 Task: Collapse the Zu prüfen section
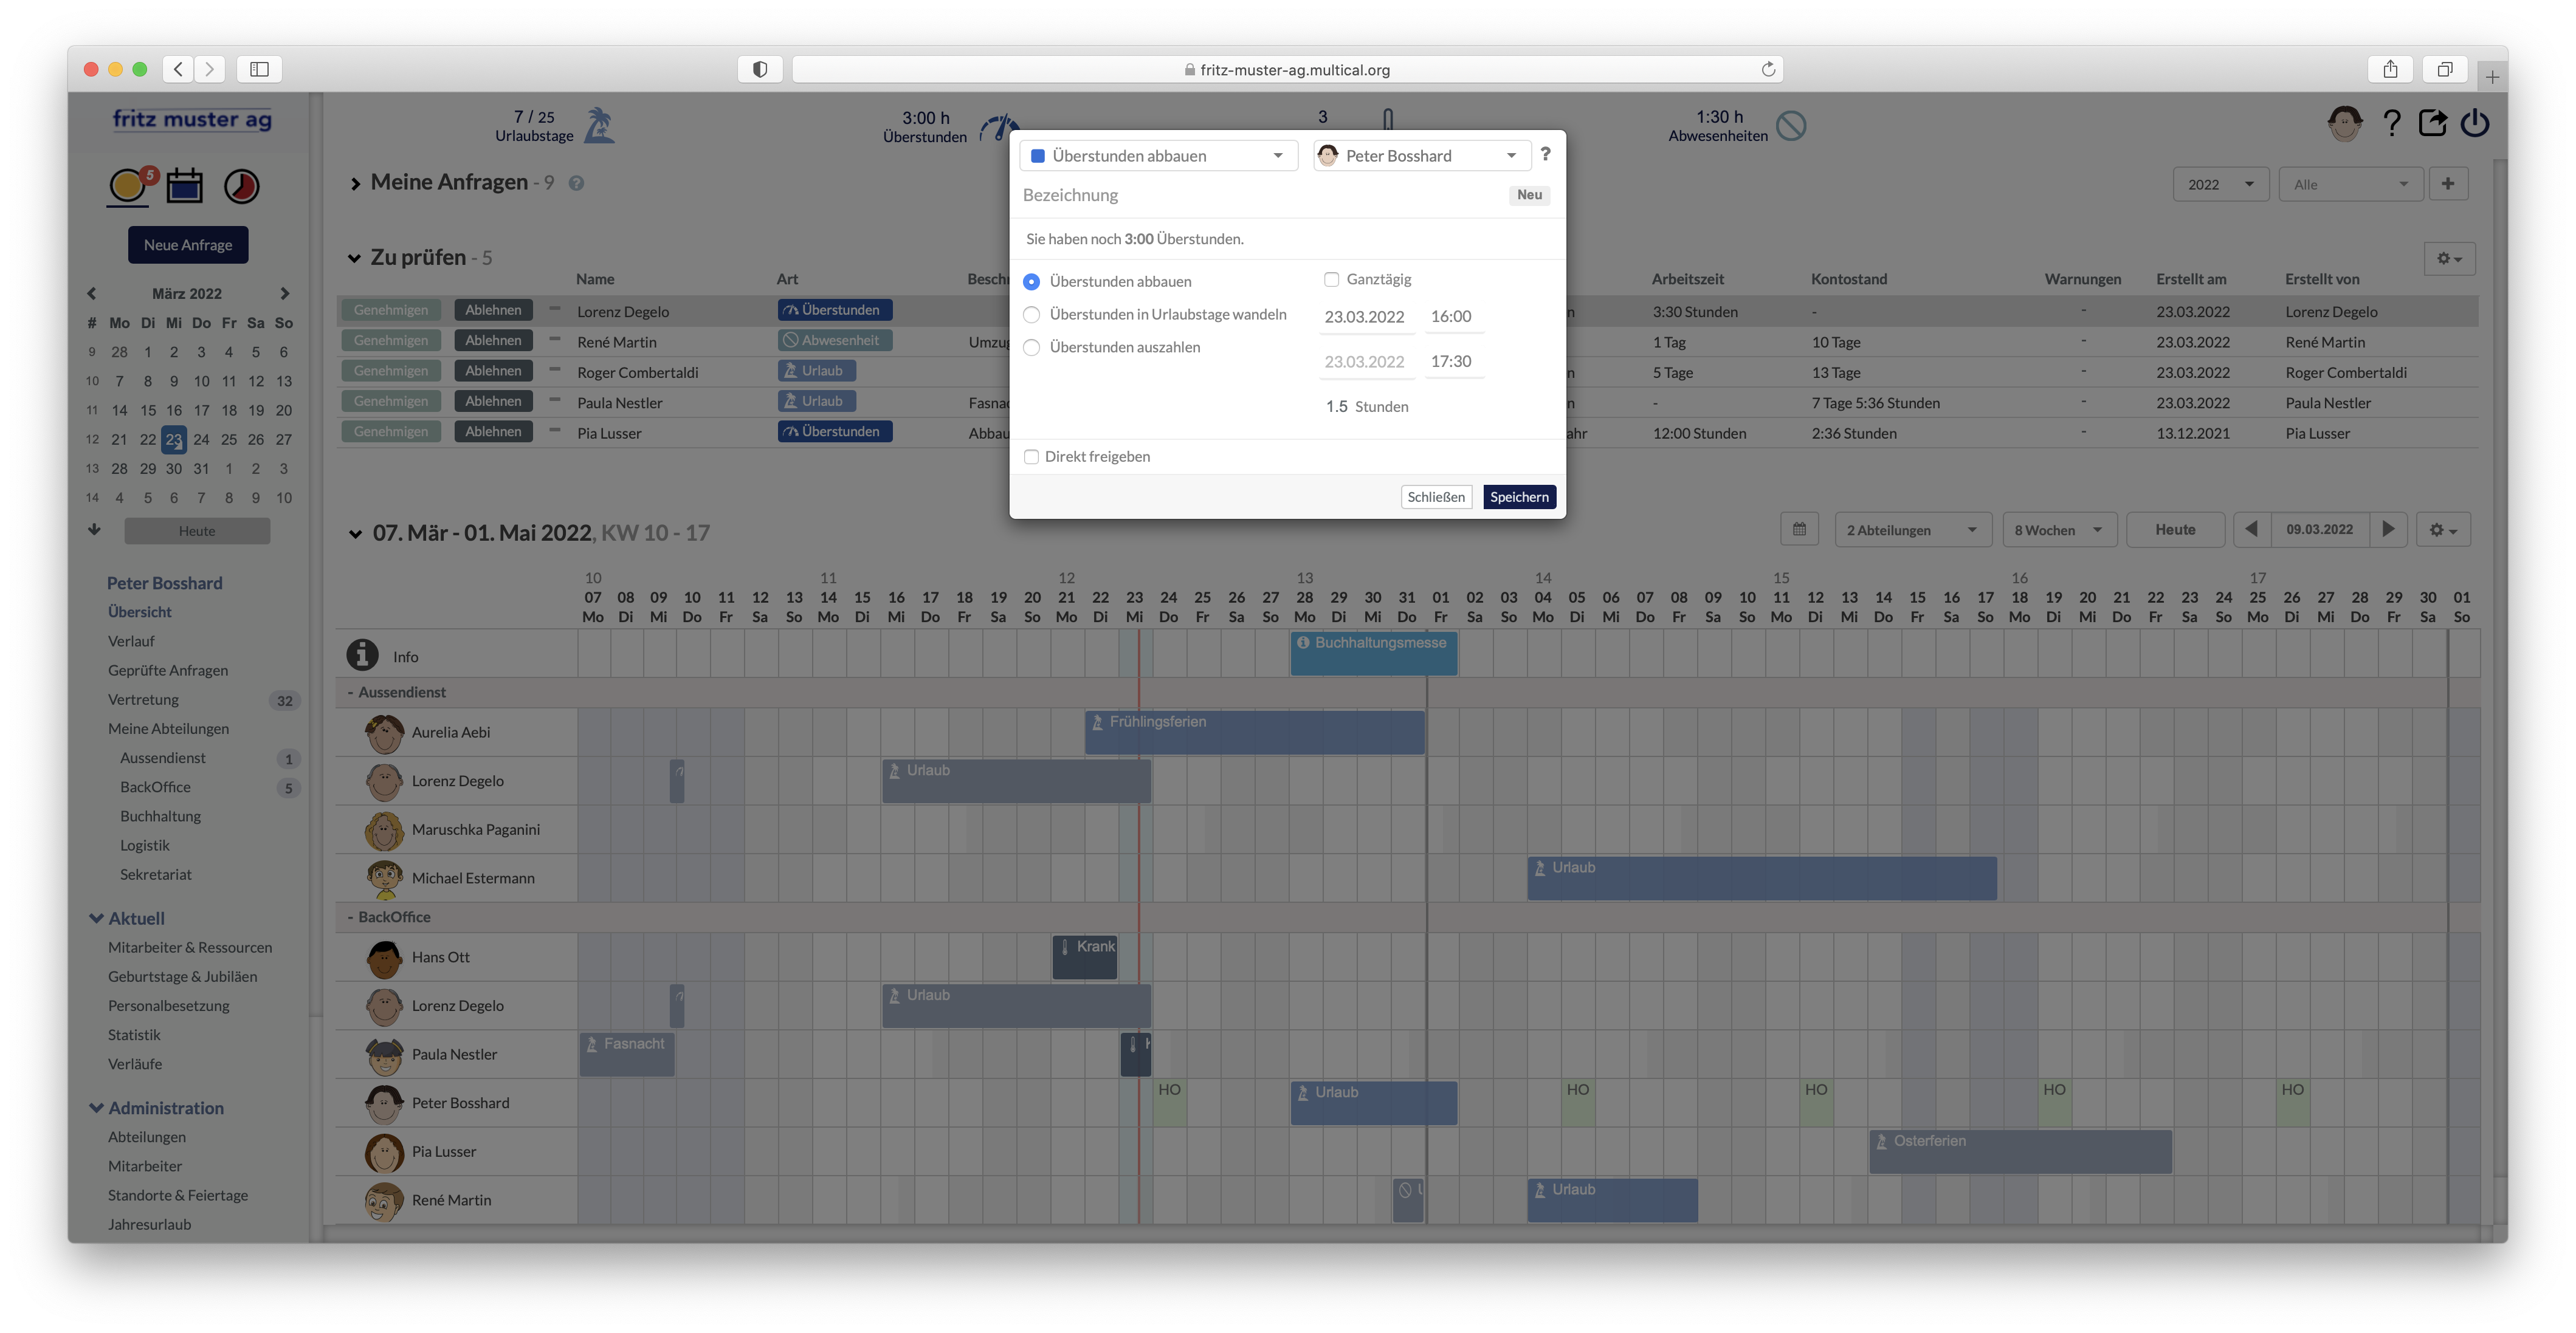[354, 259]
